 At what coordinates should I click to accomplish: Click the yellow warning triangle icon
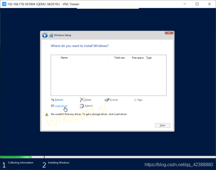(x=47, y=115)
